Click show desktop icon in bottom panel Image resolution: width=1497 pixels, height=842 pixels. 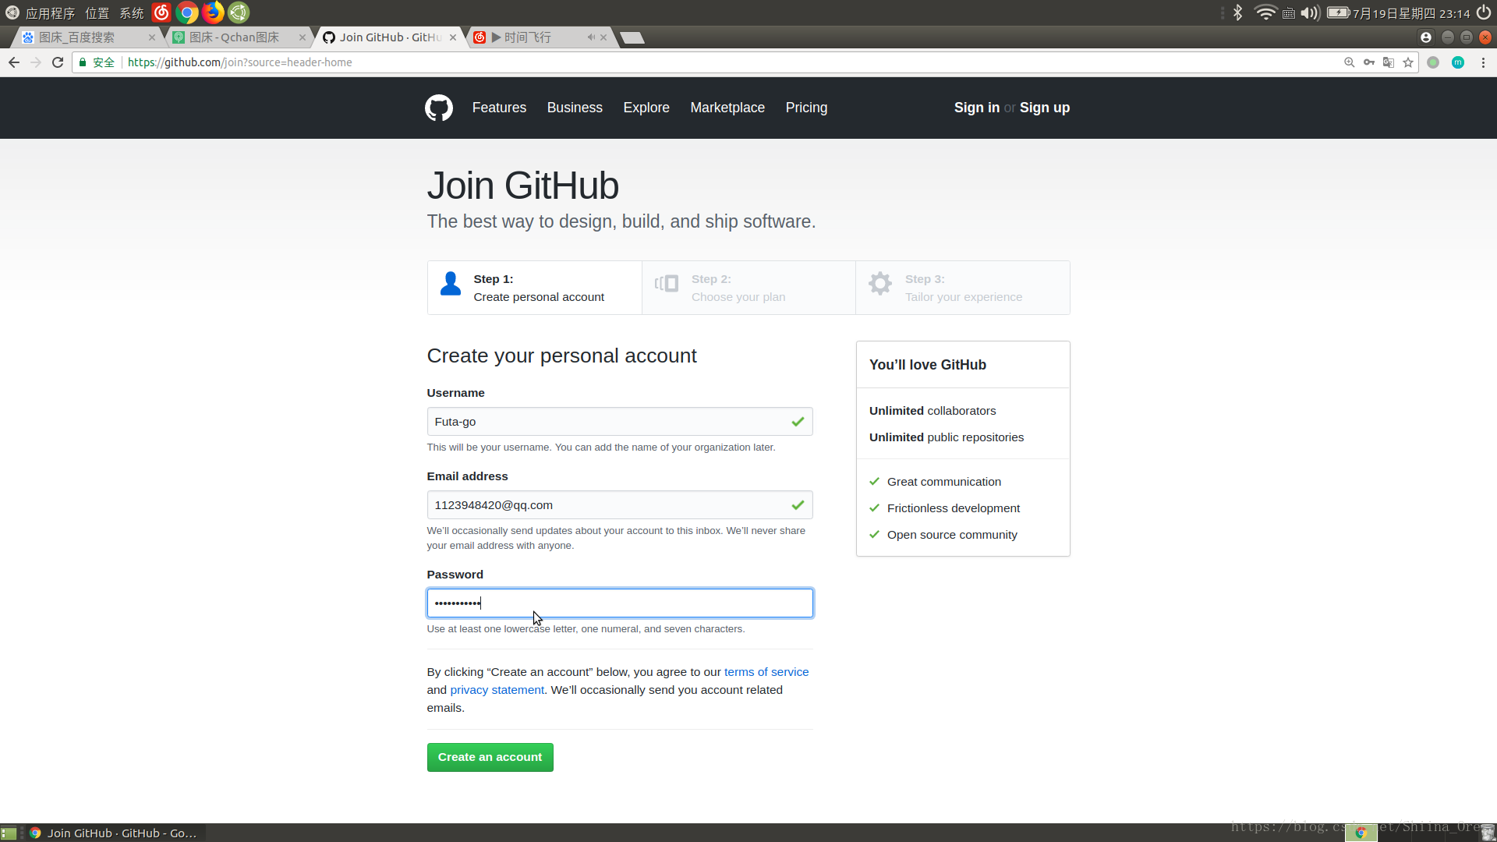point(9,833)
